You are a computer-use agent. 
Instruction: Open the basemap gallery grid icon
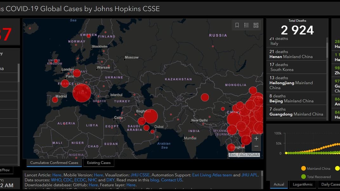click(256, 25)
